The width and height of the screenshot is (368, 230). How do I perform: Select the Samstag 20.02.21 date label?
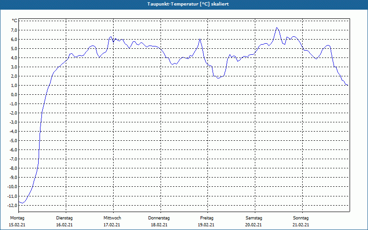tap(254, 221)
